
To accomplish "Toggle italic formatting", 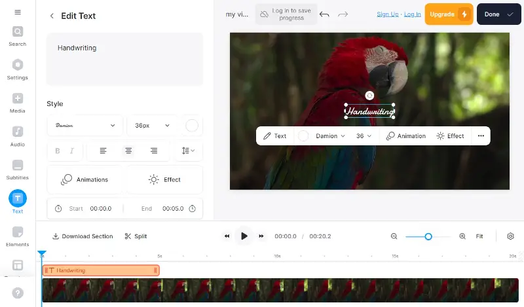I will point(71,151).
